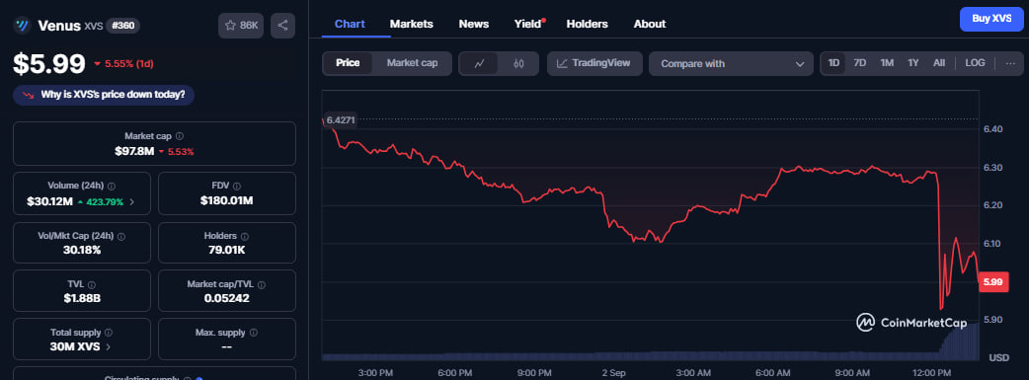Open the TradingView chart
Screen dimensions: 1029x380
[594, 63]
